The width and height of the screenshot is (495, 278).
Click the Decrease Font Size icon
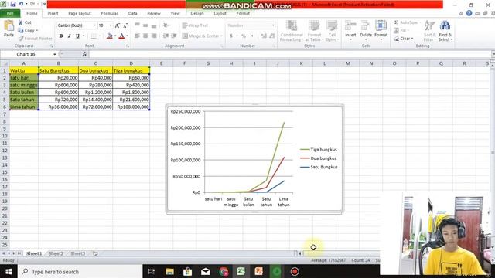125,25
